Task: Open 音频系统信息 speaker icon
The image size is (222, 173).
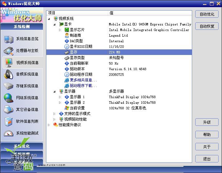Action: tap(8, 75)
